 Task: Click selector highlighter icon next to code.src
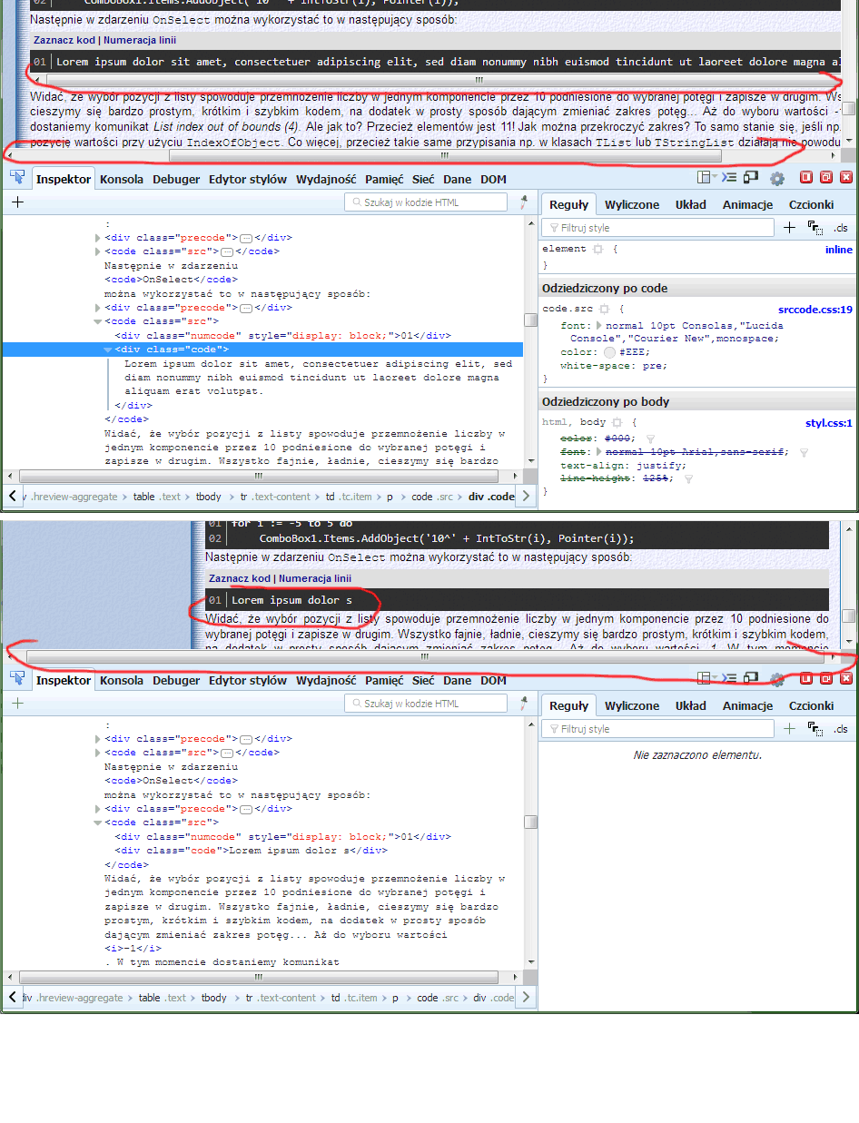(604, 310)
